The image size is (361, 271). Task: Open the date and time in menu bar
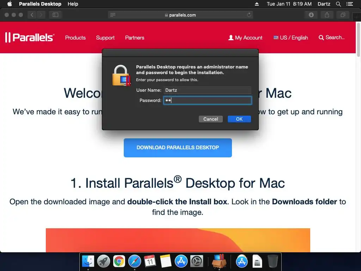click(x=289, y=4)
